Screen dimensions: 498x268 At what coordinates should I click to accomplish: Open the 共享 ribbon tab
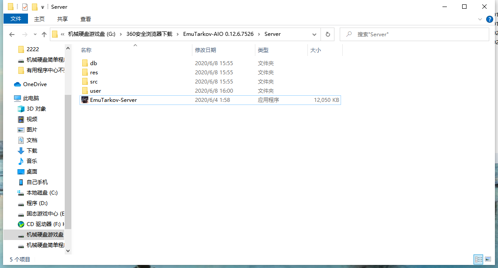[63, 19]
